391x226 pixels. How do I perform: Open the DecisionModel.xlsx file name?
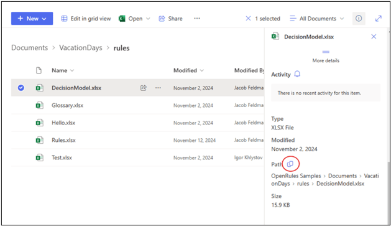click(x=76, y=88)
